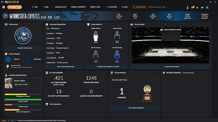Image resolution: width=218 pixels, height=122 pixels.
Task: Click the small Coyotes logo beside team name
Action: [5, 16]
